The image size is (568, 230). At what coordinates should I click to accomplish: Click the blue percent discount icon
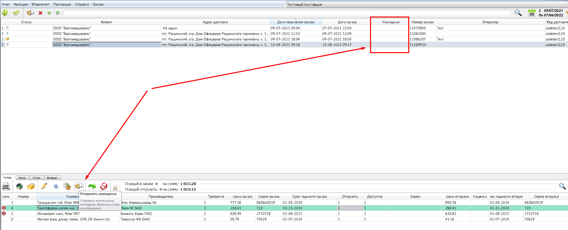click(x=56, y=187)
